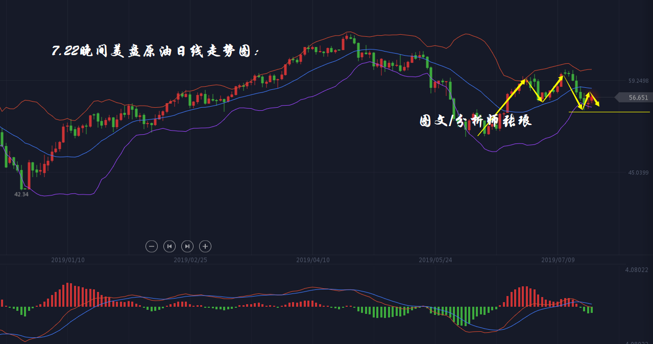Zoom in the chart with plus button

[x=205, y=247]
